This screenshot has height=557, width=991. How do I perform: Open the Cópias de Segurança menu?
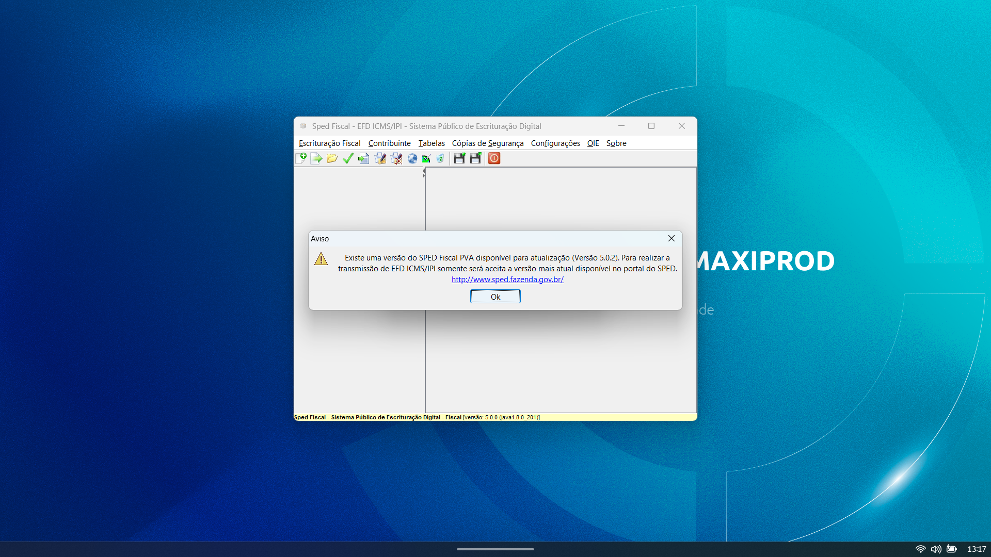[x=487, y=143]
